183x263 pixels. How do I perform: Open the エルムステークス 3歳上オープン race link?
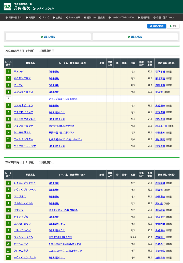coord(65,251)
